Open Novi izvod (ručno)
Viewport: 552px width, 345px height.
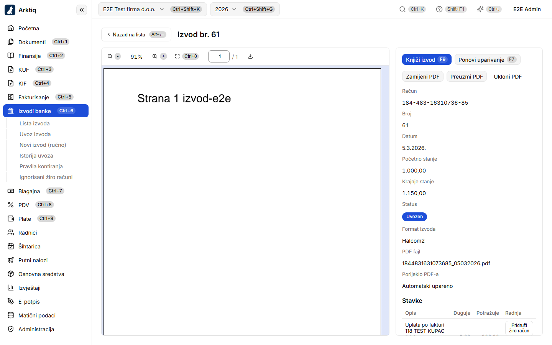(43, 145)
